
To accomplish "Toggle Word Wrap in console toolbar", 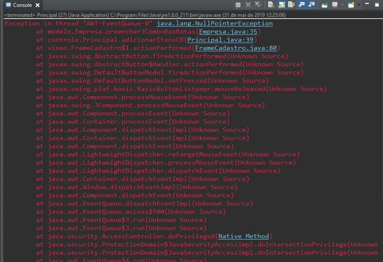I will point(291,5).
